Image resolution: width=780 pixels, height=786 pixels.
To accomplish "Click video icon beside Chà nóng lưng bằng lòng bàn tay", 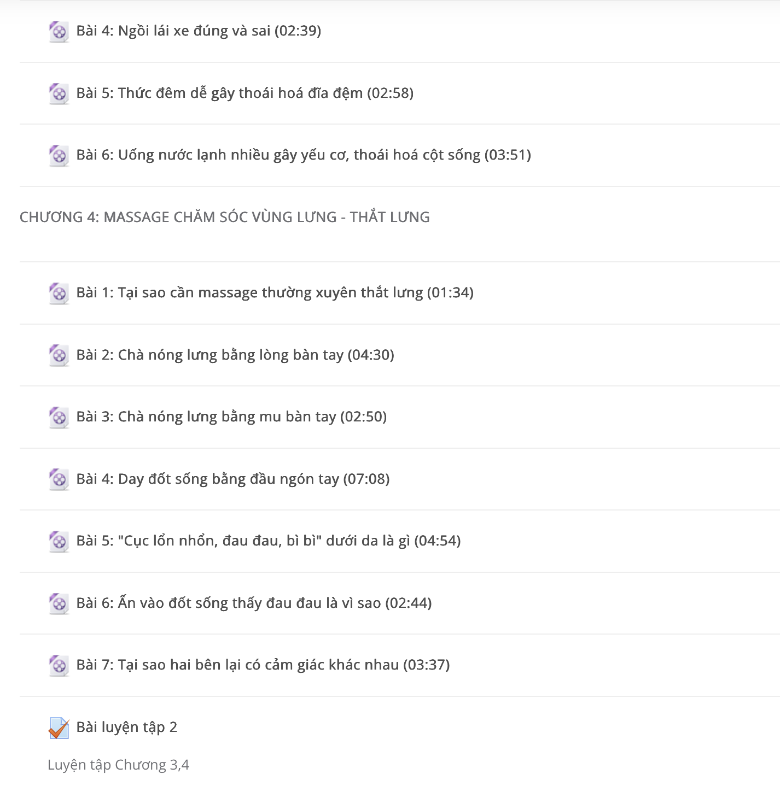I will pos(59,355).
